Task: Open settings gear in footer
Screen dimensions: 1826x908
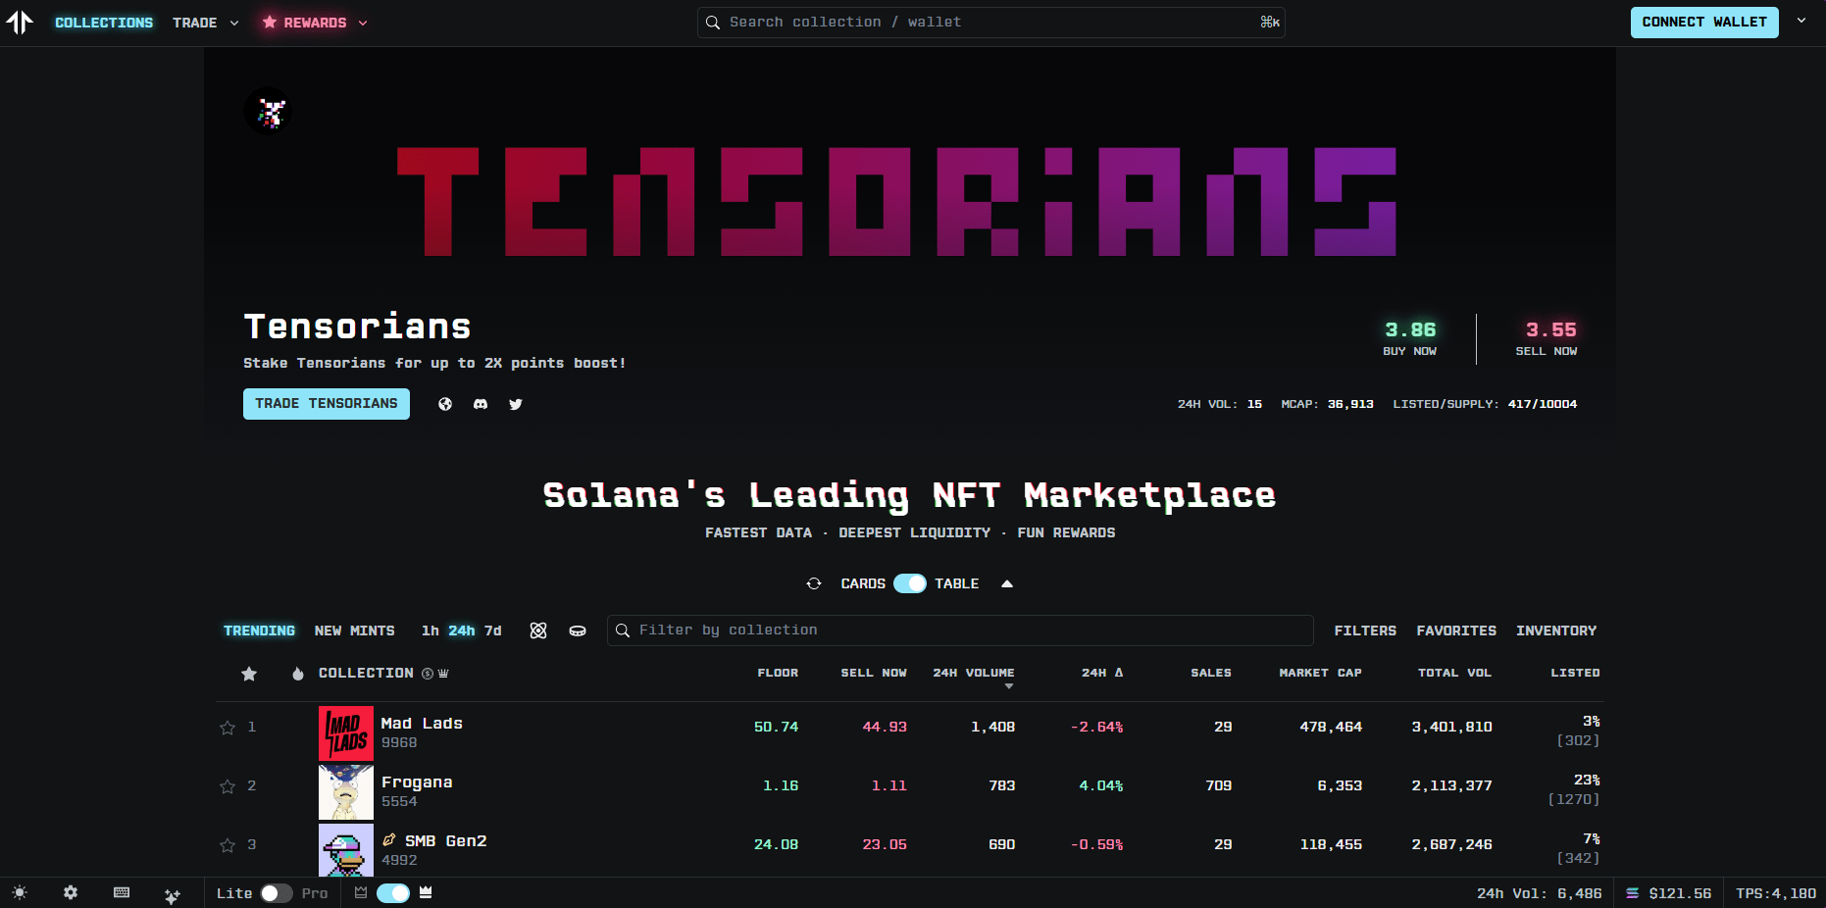Action: [x=71, y=892]
